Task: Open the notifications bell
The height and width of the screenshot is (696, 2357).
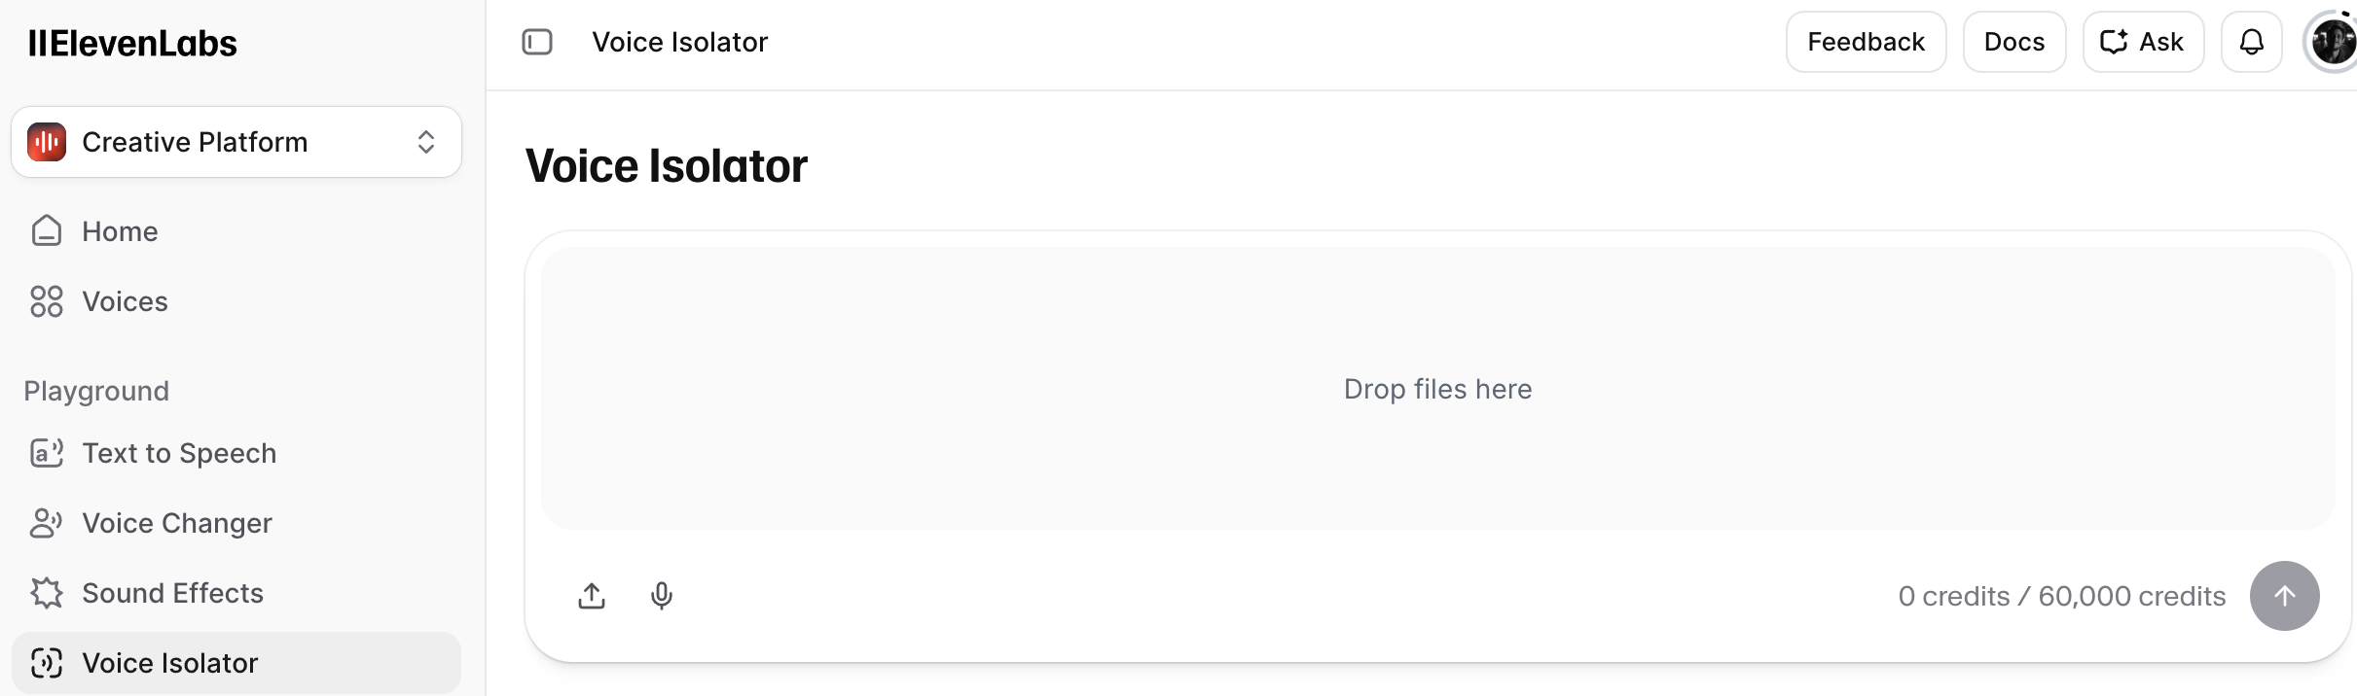Action: pos(2251,42)
